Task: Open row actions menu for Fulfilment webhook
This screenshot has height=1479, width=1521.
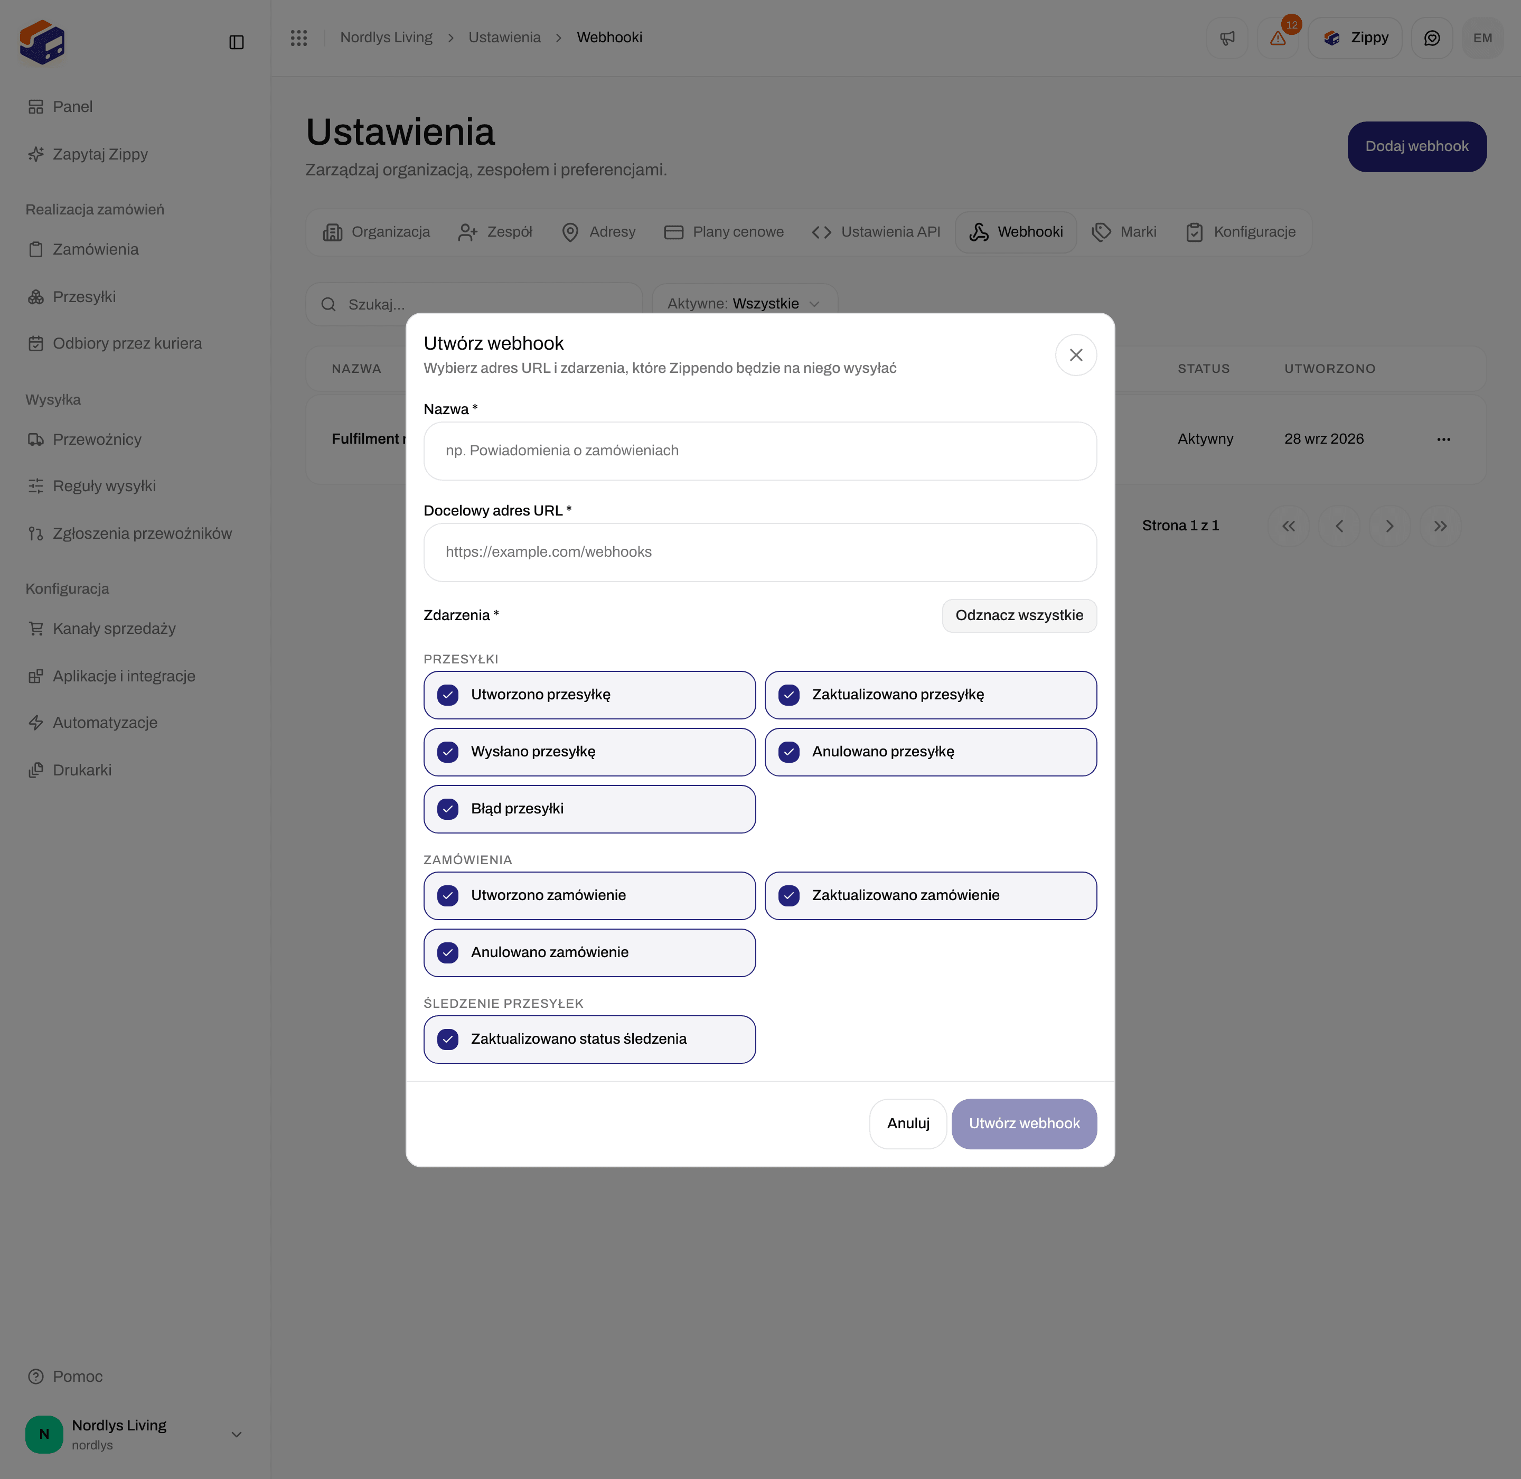Action: click(x=1443, y=439)
